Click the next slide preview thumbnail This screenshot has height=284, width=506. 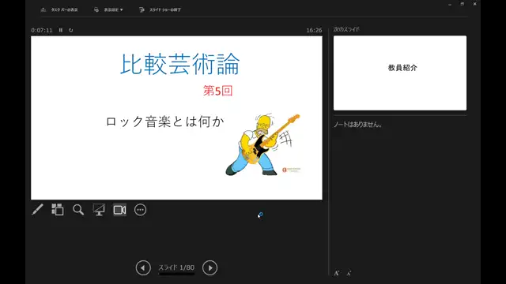[x=400, y=73]
